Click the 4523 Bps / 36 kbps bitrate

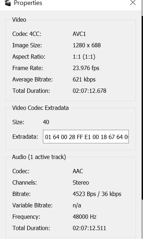(x=97, y=194)
